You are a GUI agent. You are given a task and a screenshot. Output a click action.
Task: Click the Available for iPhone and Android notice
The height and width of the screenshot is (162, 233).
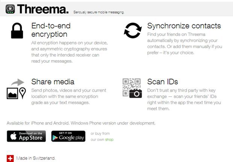coord(81,123)
